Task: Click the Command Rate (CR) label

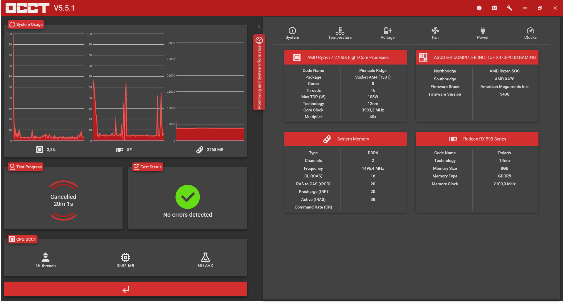Action: [x=313, y=207]
